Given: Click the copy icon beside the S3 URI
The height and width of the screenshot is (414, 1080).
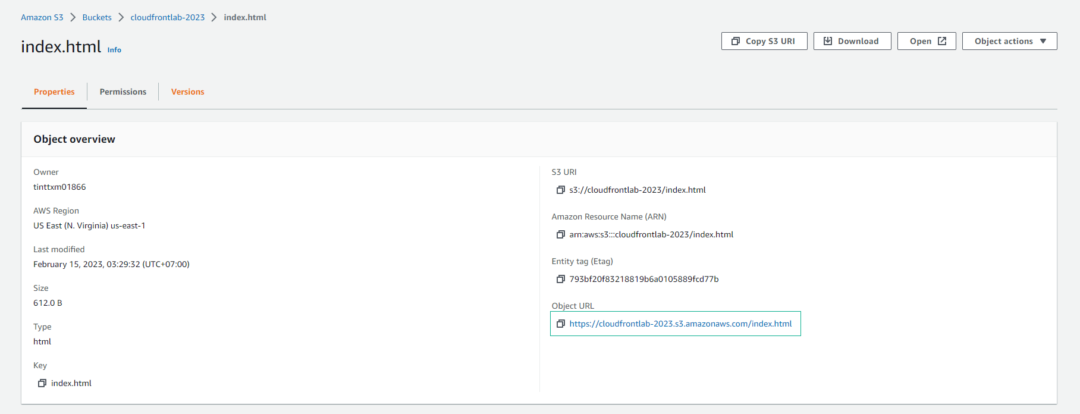Looking at the screenshot, I should [560, 190].
